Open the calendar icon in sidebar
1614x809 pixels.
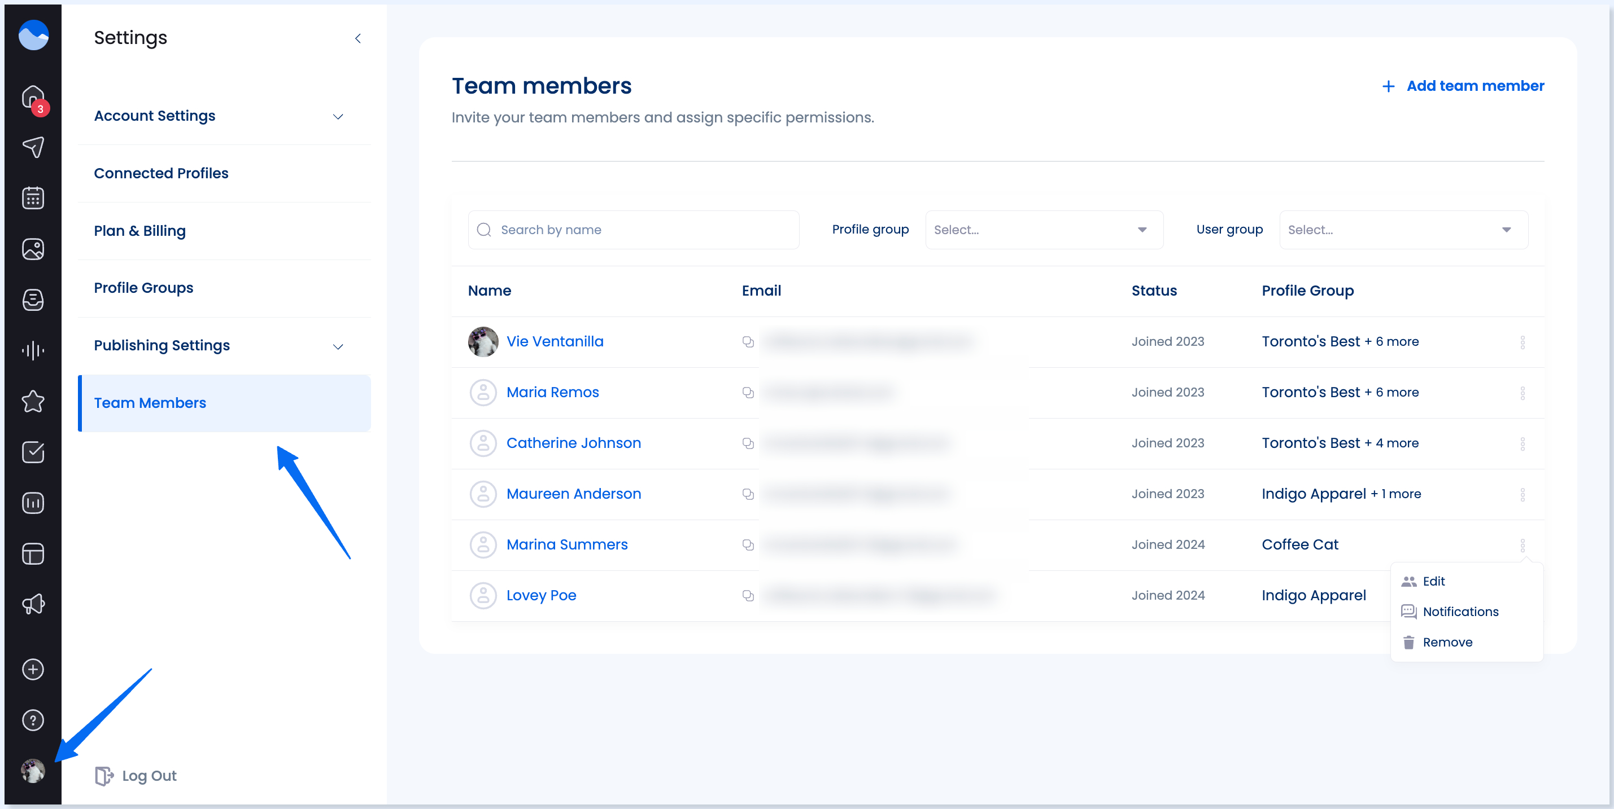pyautogui.click(x=33, y=197)
